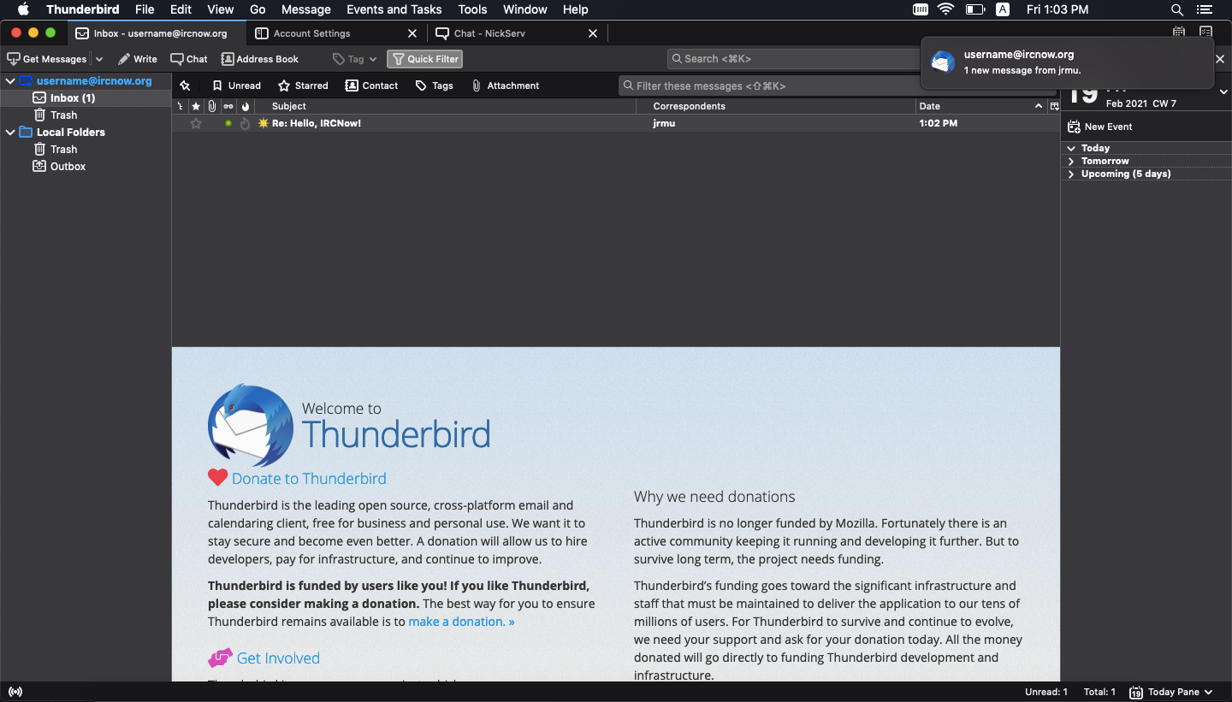Open the Address Book
The image size is (1232, 702).
click(x=260, y=59)
